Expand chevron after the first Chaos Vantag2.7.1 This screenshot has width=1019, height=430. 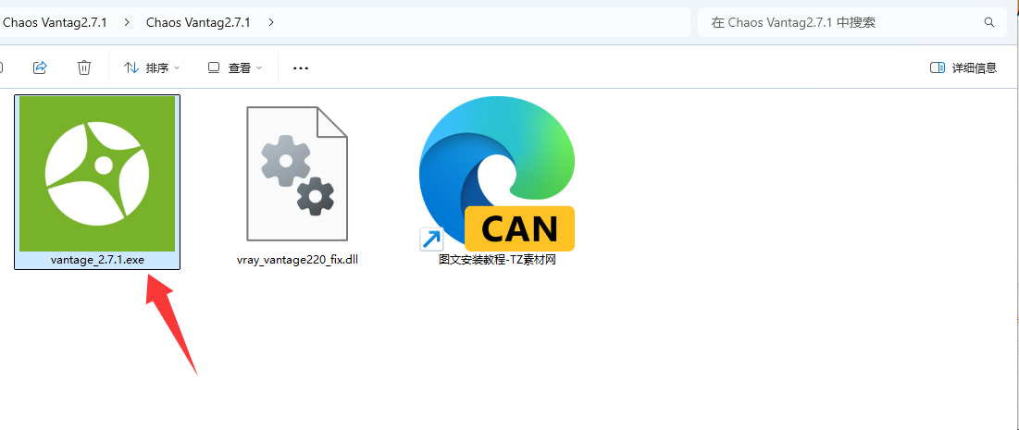127,22
